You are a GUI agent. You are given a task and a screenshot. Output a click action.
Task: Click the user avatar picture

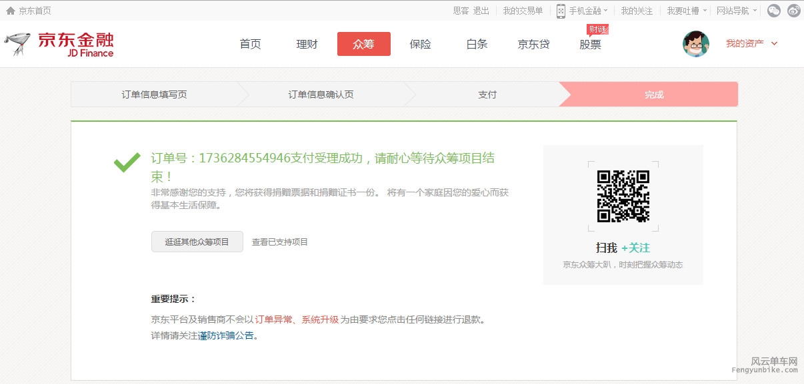695,44
